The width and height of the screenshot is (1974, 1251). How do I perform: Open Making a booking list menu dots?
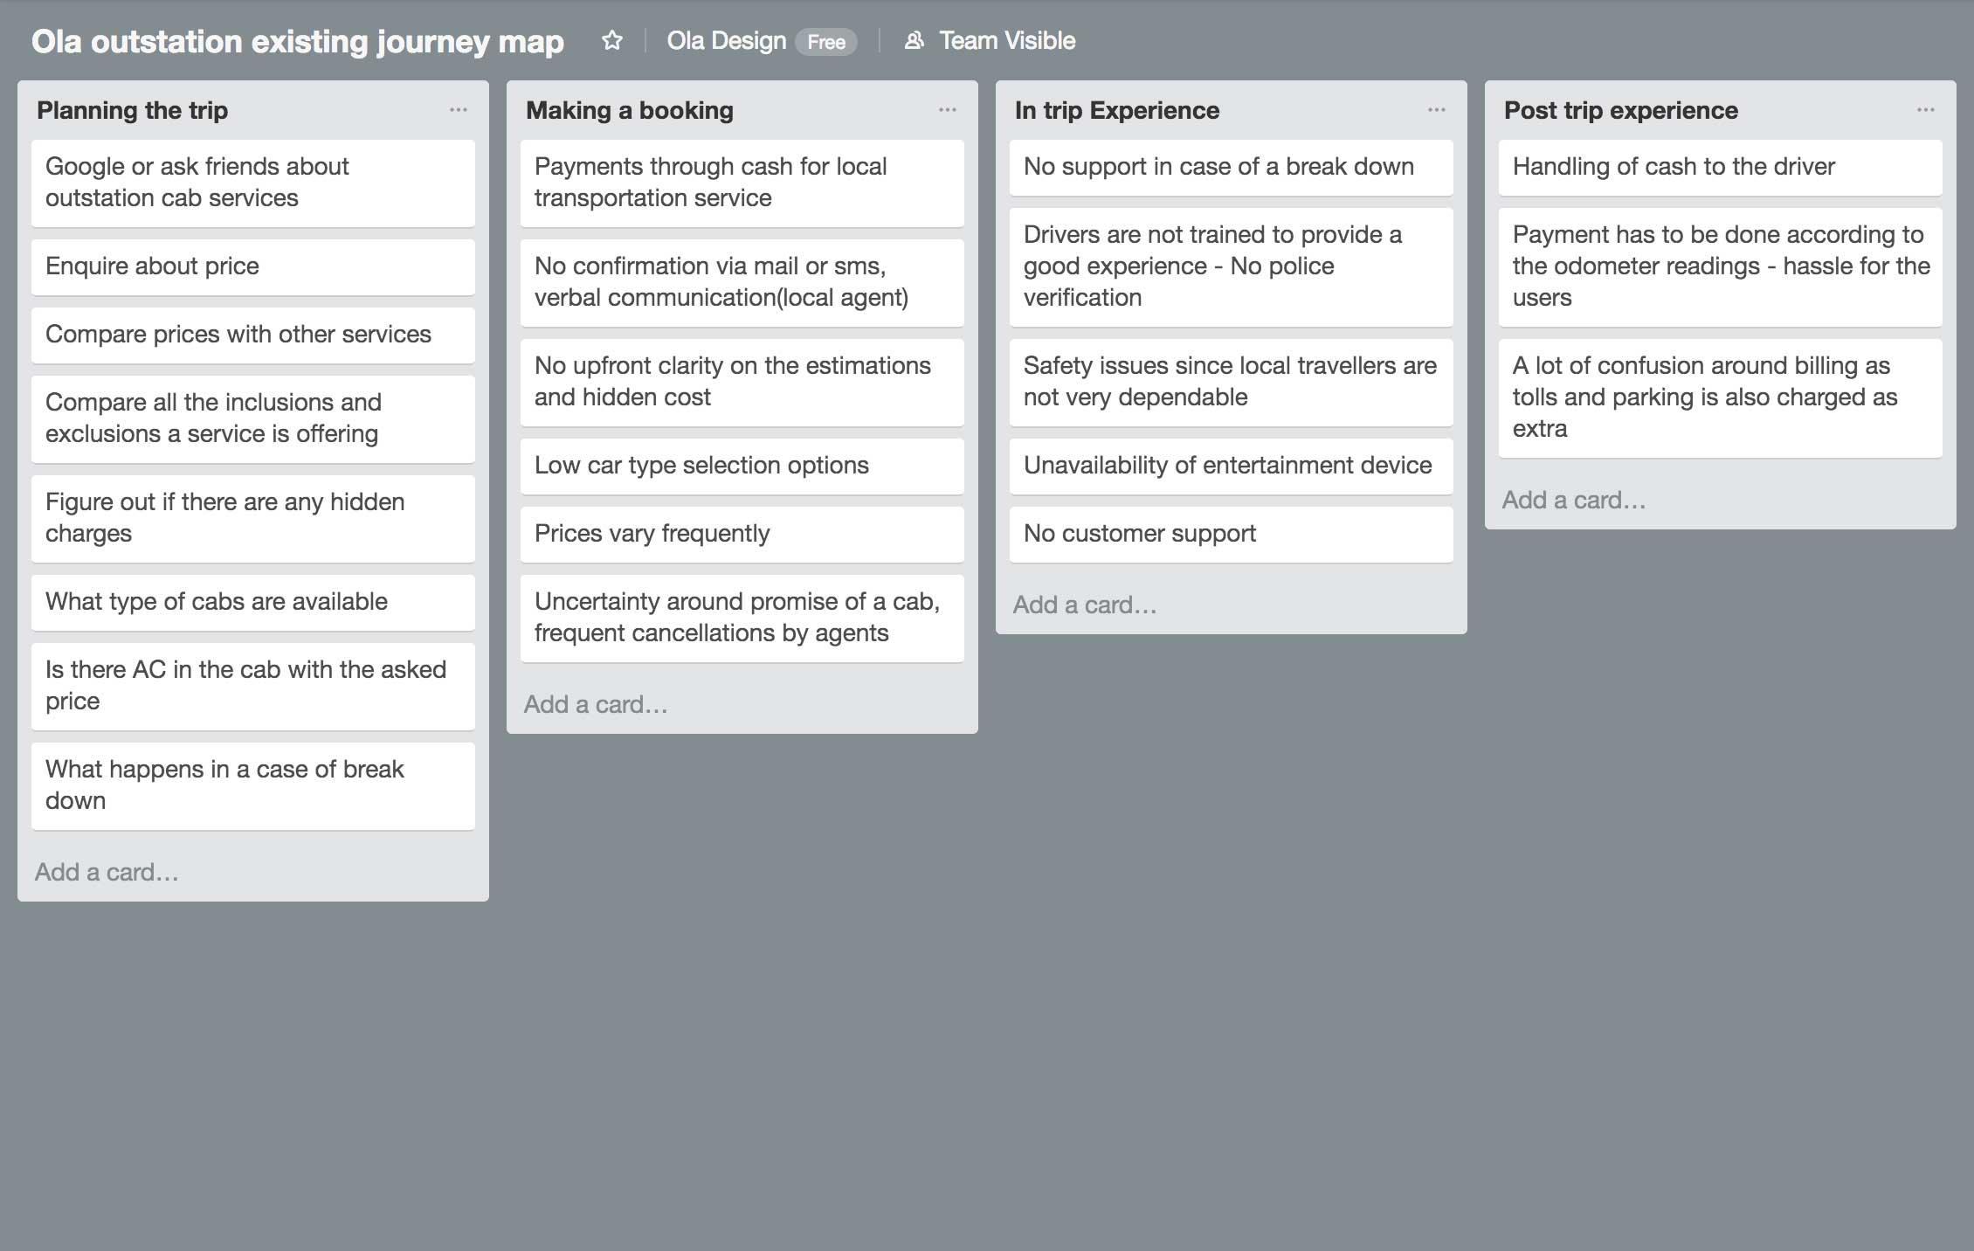coord(948,110)
